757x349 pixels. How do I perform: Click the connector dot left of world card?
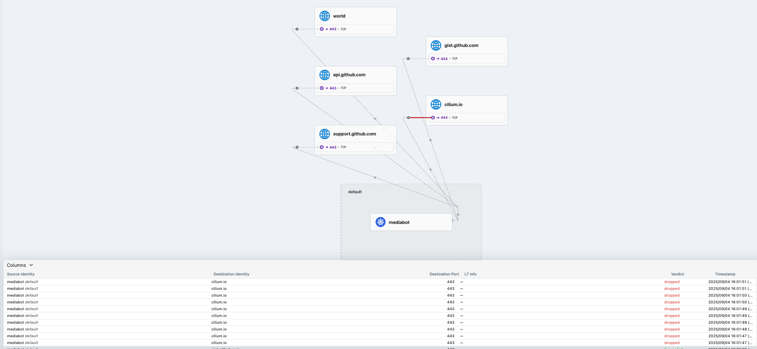pyautogui.click(x=297, y=29)
